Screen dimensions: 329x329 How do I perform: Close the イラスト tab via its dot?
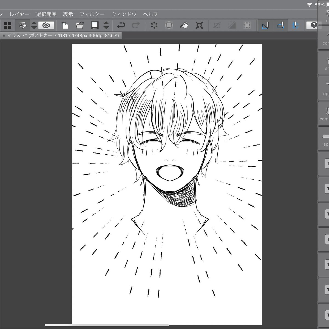click(4, 36)
